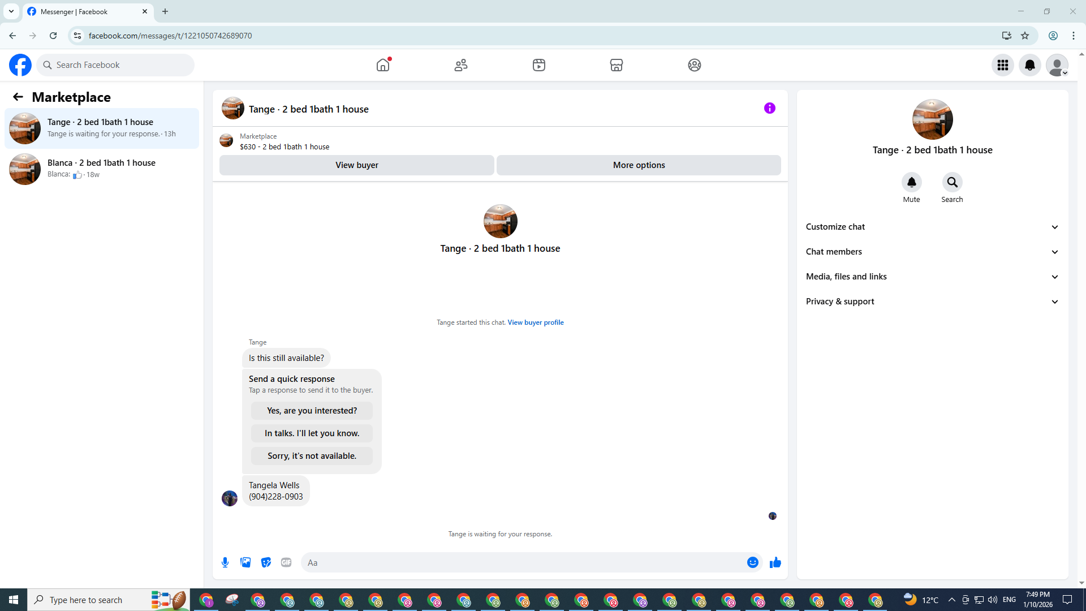
Task: Open the GIF picker
Action: coord(286,562)
